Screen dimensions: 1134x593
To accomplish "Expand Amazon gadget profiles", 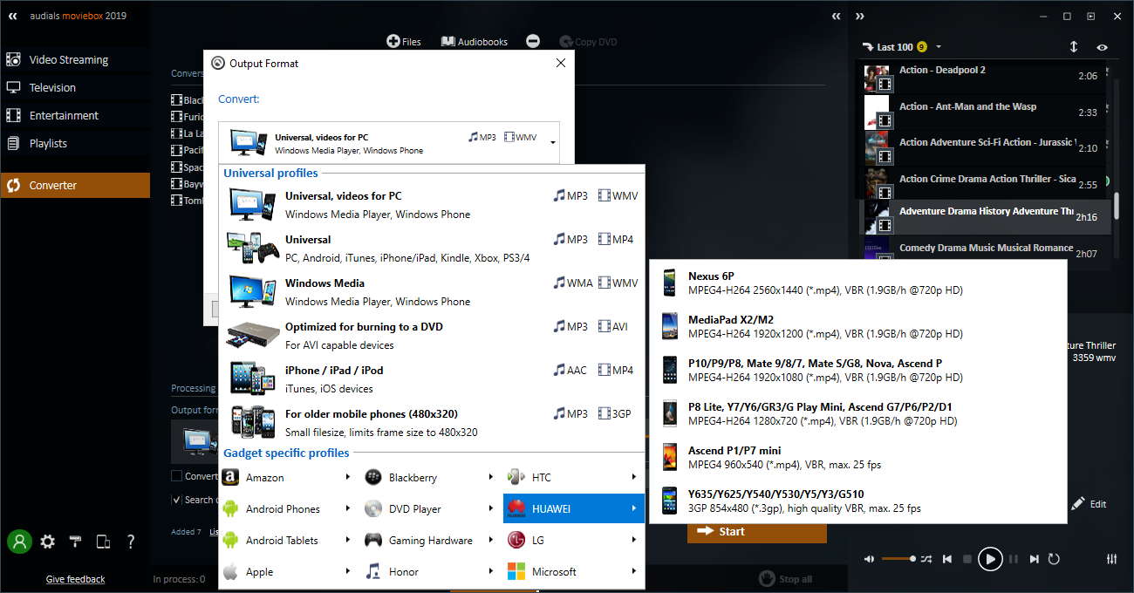I will (x=289, y=478).
